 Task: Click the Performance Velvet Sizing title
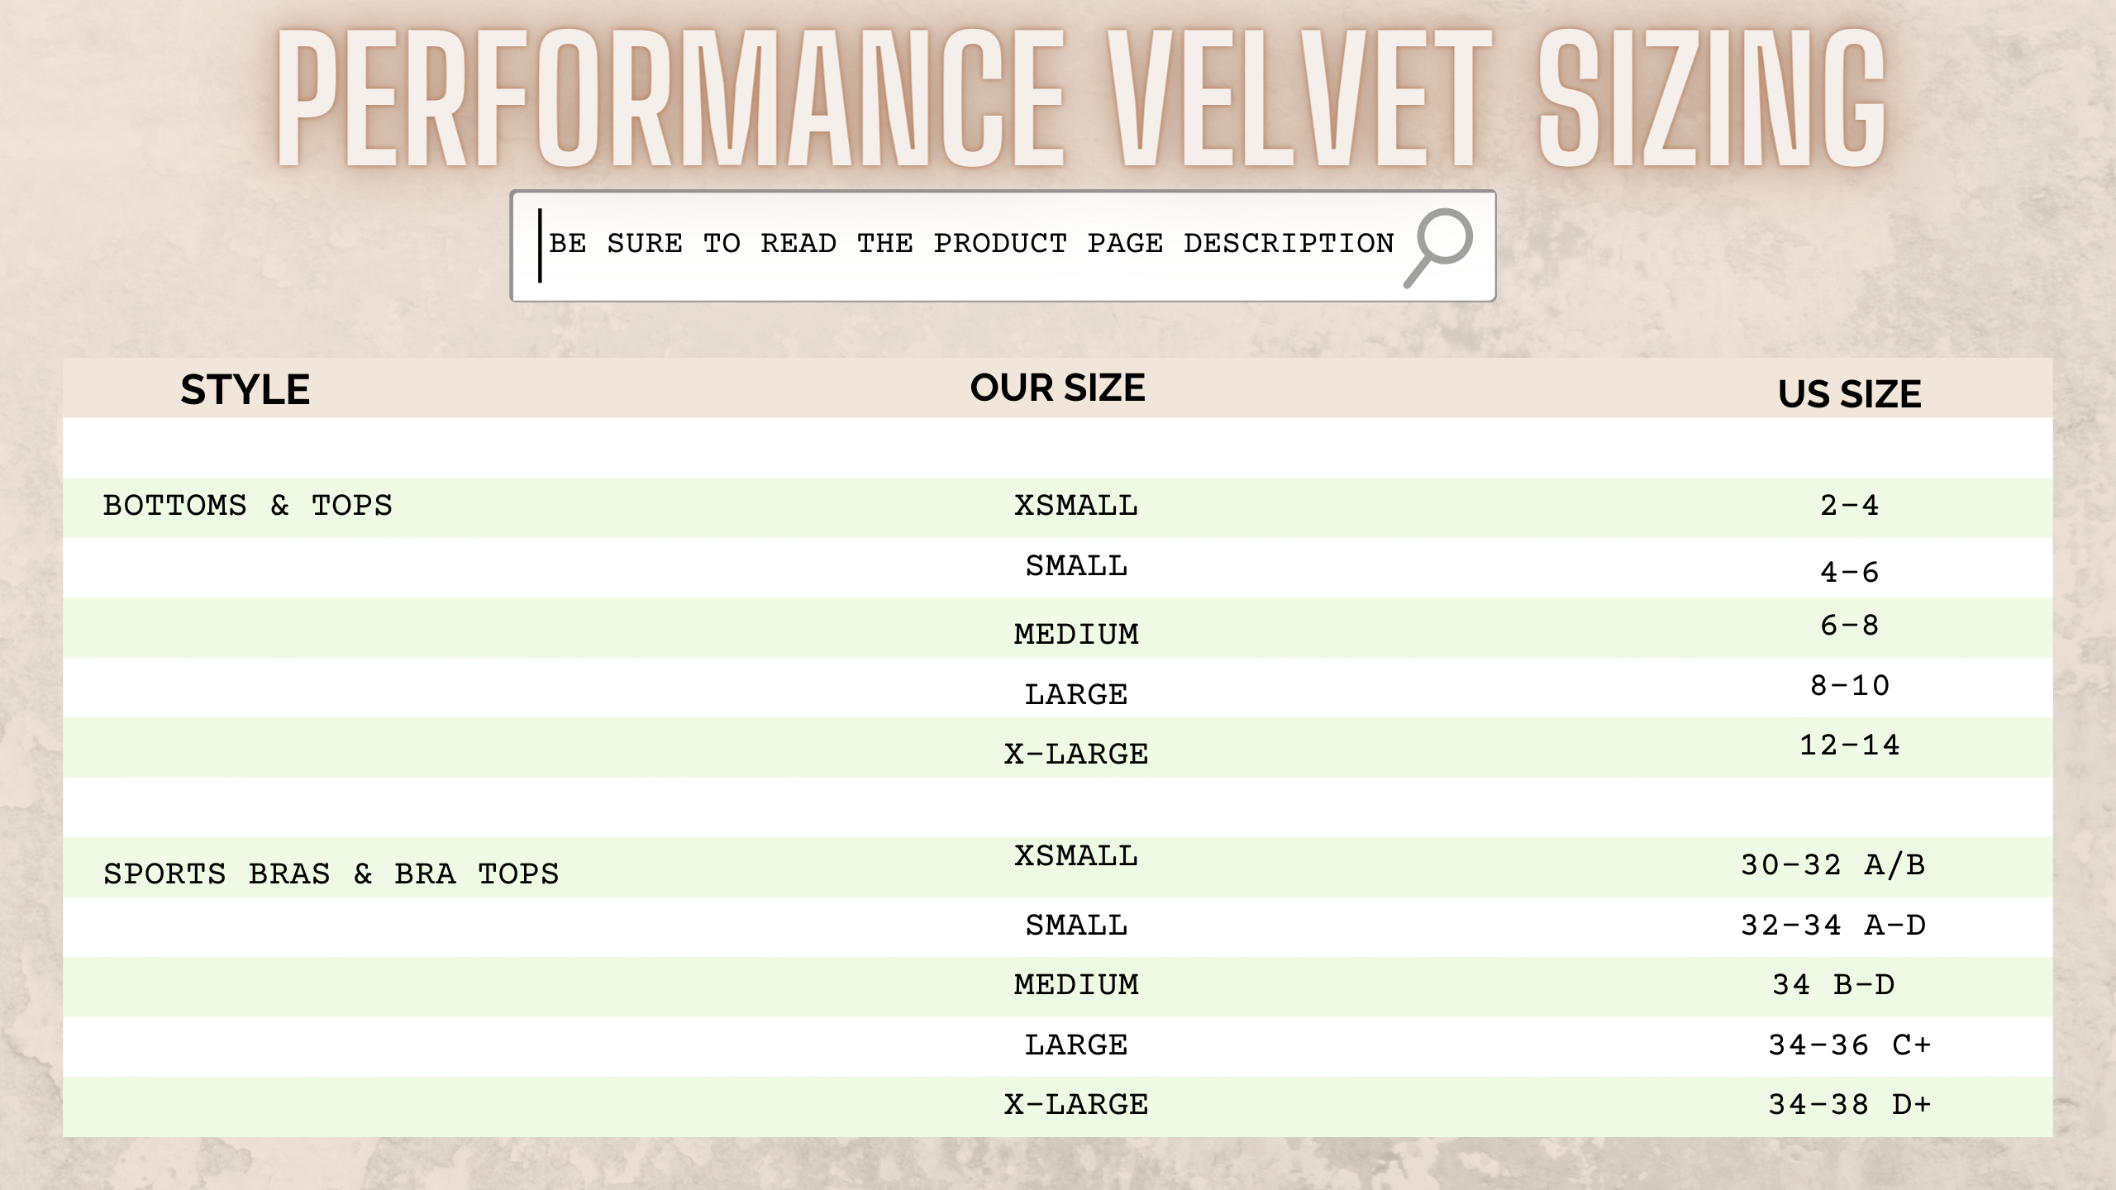[1081, 98]
